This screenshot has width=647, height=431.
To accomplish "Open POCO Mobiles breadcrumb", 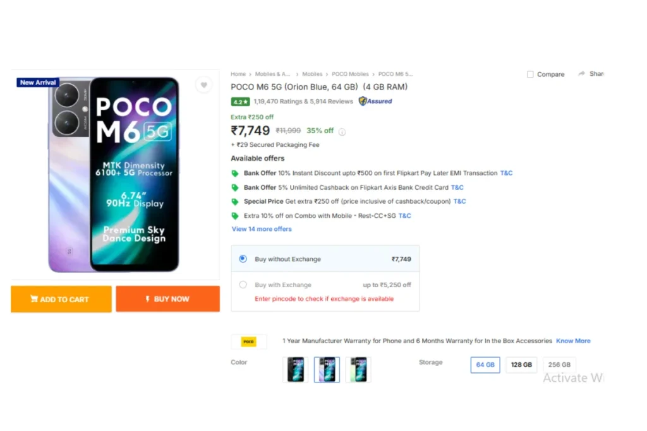I will 350,74.
